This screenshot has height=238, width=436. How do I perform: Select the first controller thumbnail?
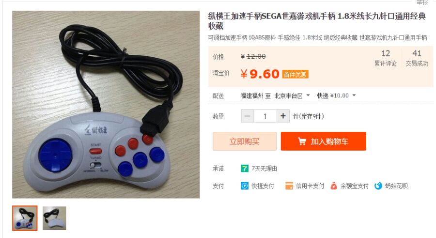(x=25, y=218)
